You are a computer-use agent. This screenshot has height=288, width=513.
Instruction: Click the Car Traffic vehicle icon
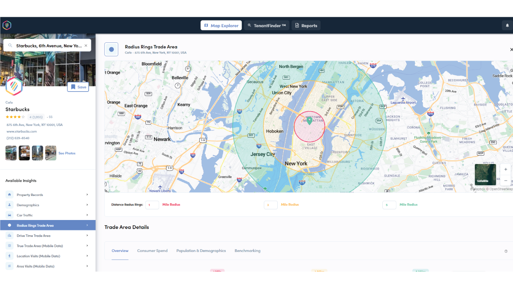[9, 215]
